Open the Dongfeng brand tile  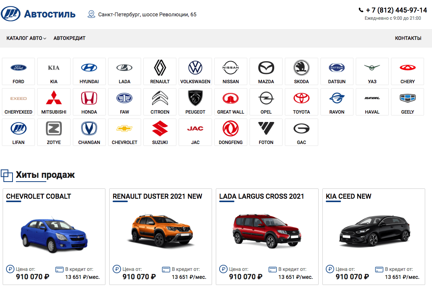click(231, 132)
